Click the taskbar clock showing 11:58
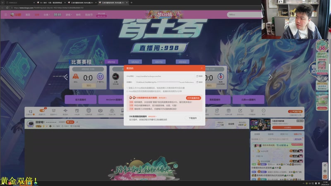The image size is (331, 186). click(325, 183)
